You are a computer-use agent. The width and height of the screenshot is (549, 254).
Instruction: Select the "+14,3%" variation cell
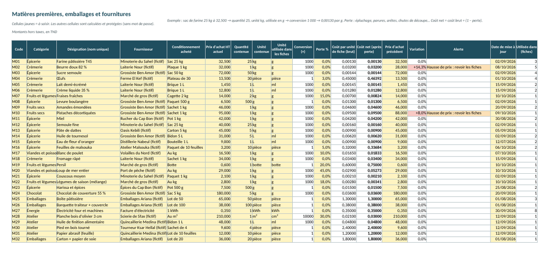(417, 67)
